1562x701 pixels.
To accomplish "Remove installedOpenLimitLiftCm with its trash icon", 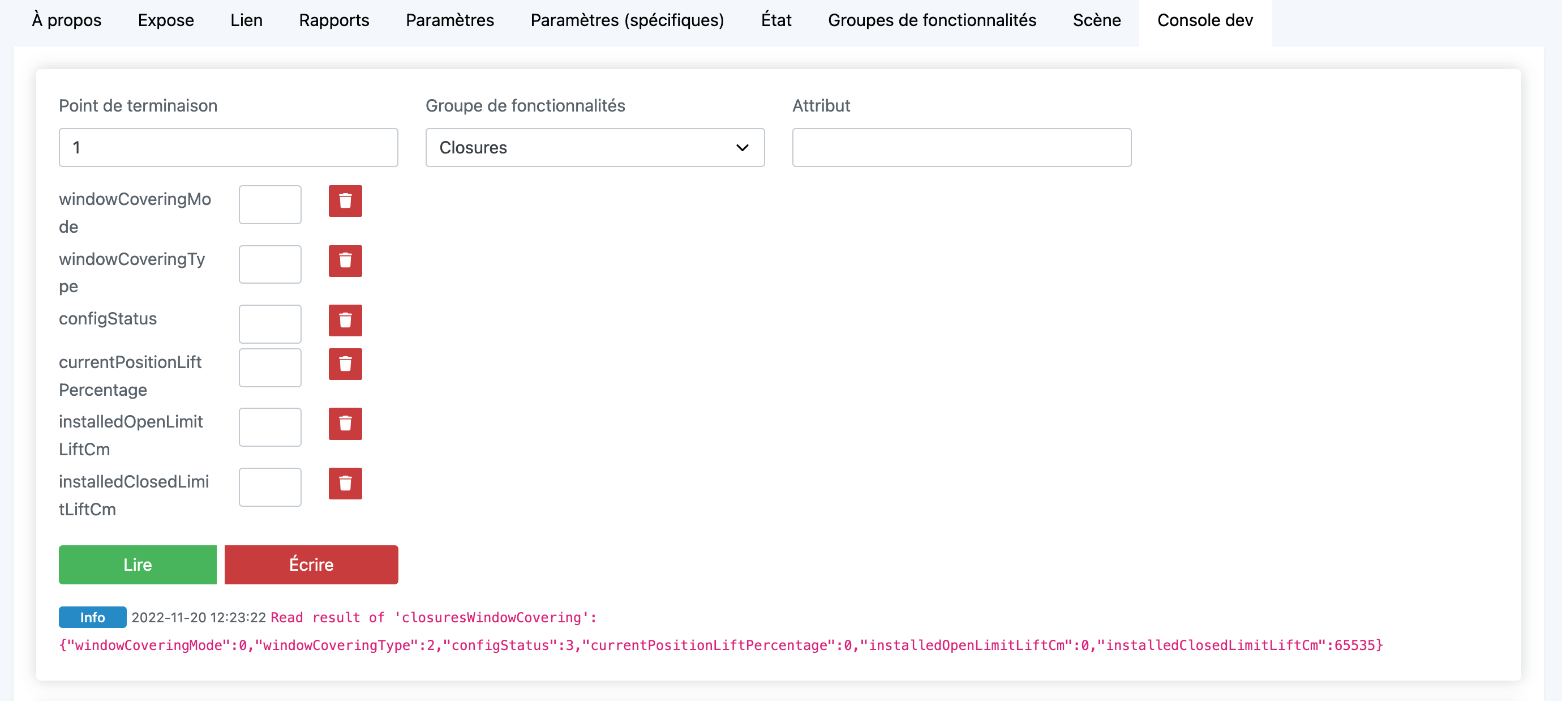I will [x=345, y=424].
